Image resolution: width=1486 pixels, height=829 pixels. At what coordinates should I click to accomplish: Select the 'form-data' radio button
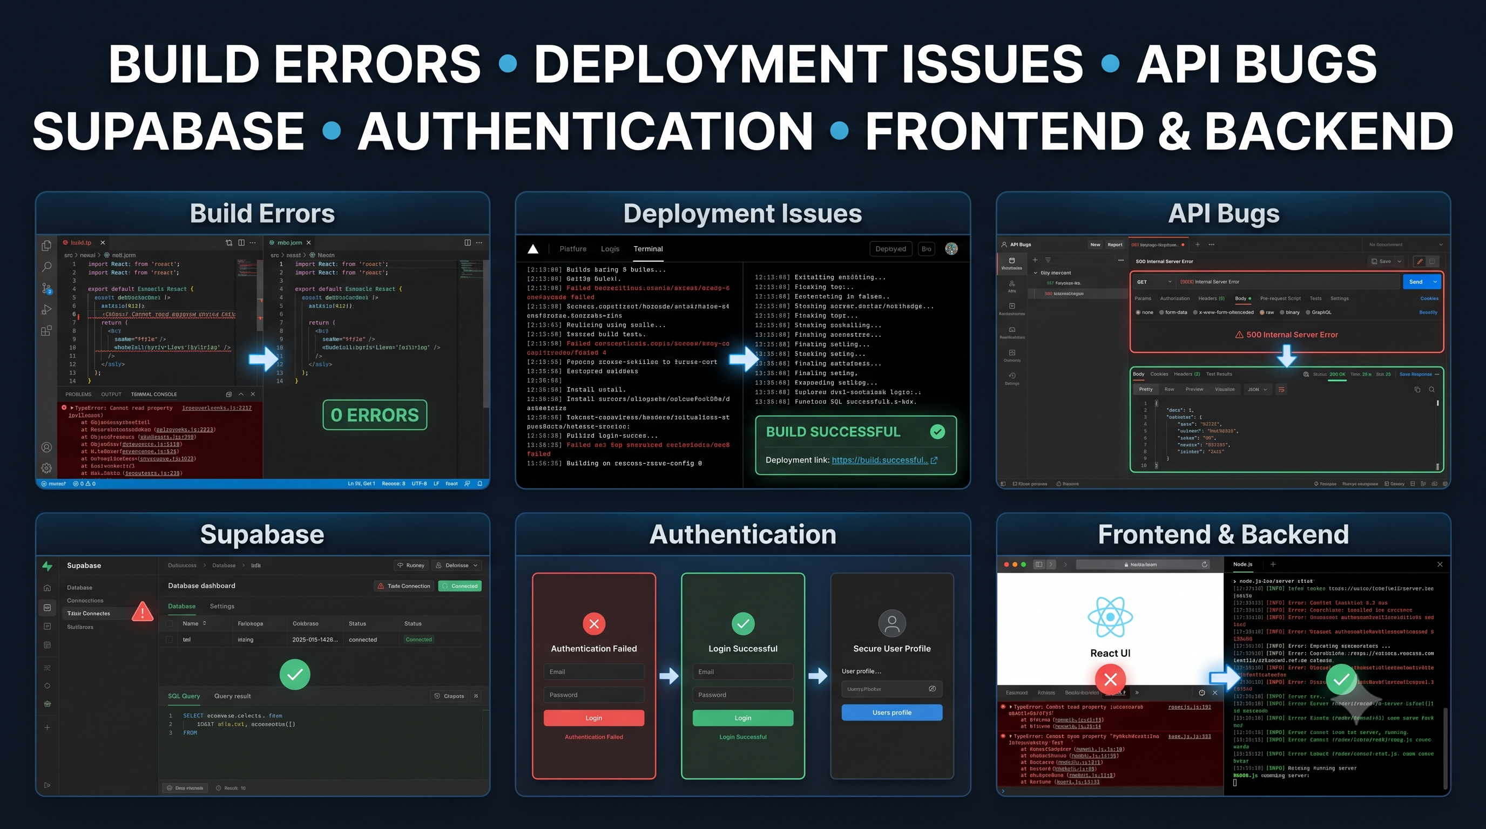[x=1161, y=312]
